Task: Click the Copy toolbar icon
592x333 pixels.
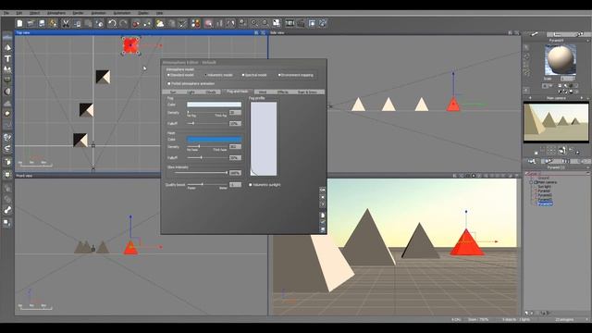Action: [x=77, y=23]
